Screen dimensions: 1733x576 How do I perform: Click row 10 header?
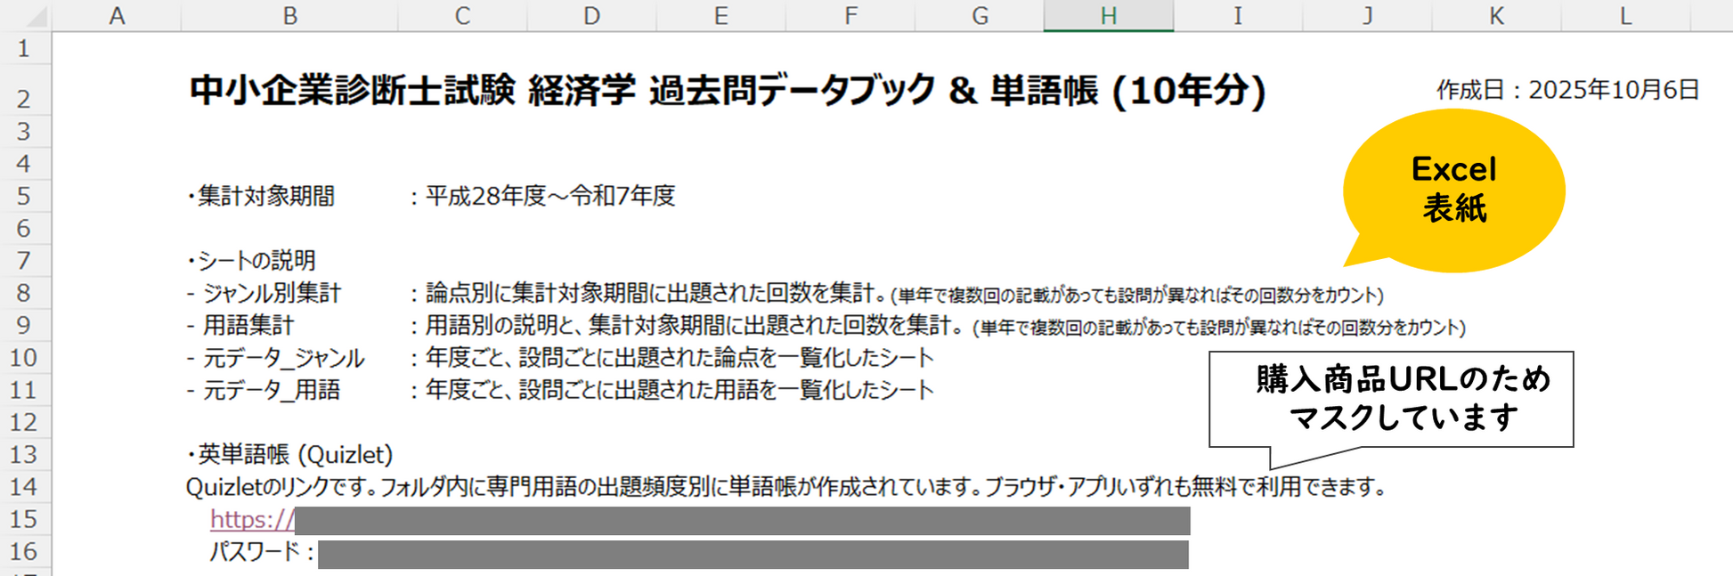[x=24, y=358]
